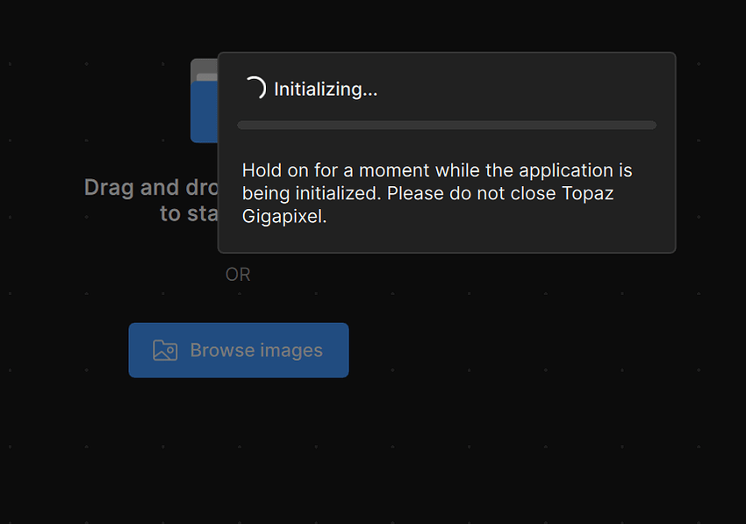Screen dimensions: 746x524
Task: Click the blue folder icon behind the dialog
Action: pos(204,114)
